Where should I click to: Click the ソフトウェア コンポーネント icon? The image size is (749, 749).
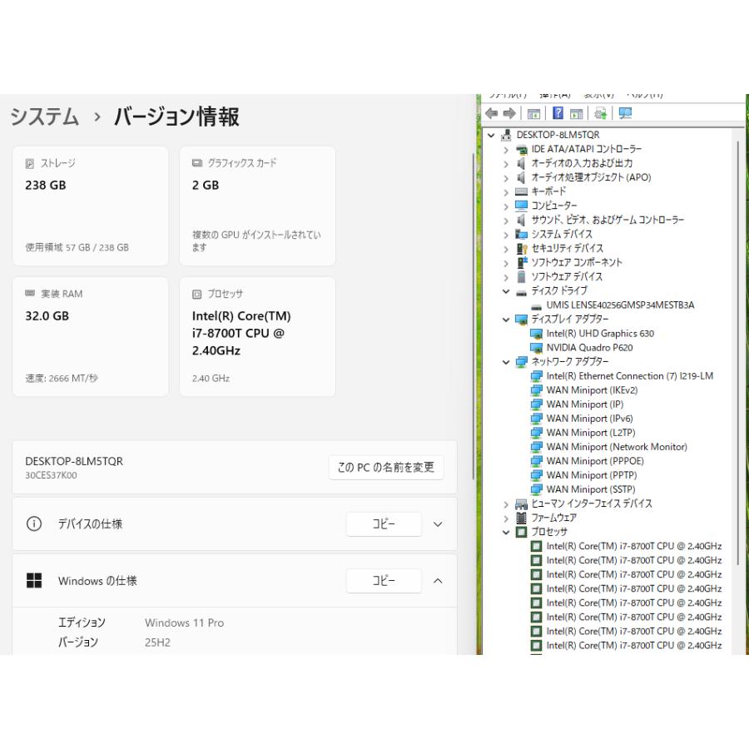pyautogui.click(x=521, y=263)
